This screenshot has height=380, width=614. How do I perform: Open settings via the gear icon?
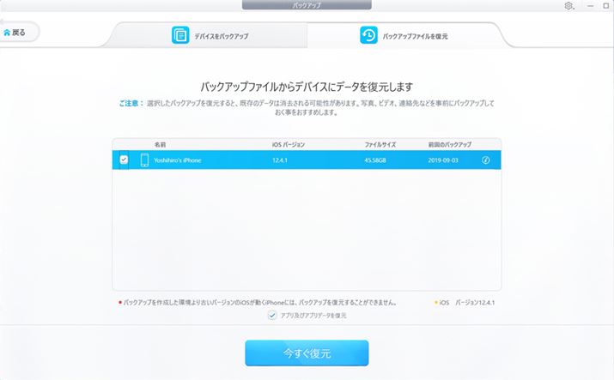pos(569,6)
